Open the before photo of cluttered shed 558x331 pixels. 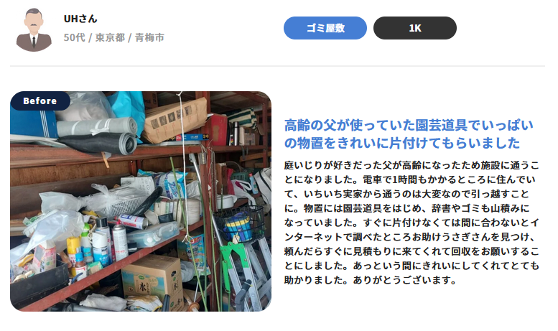click(x=141, y=202)
